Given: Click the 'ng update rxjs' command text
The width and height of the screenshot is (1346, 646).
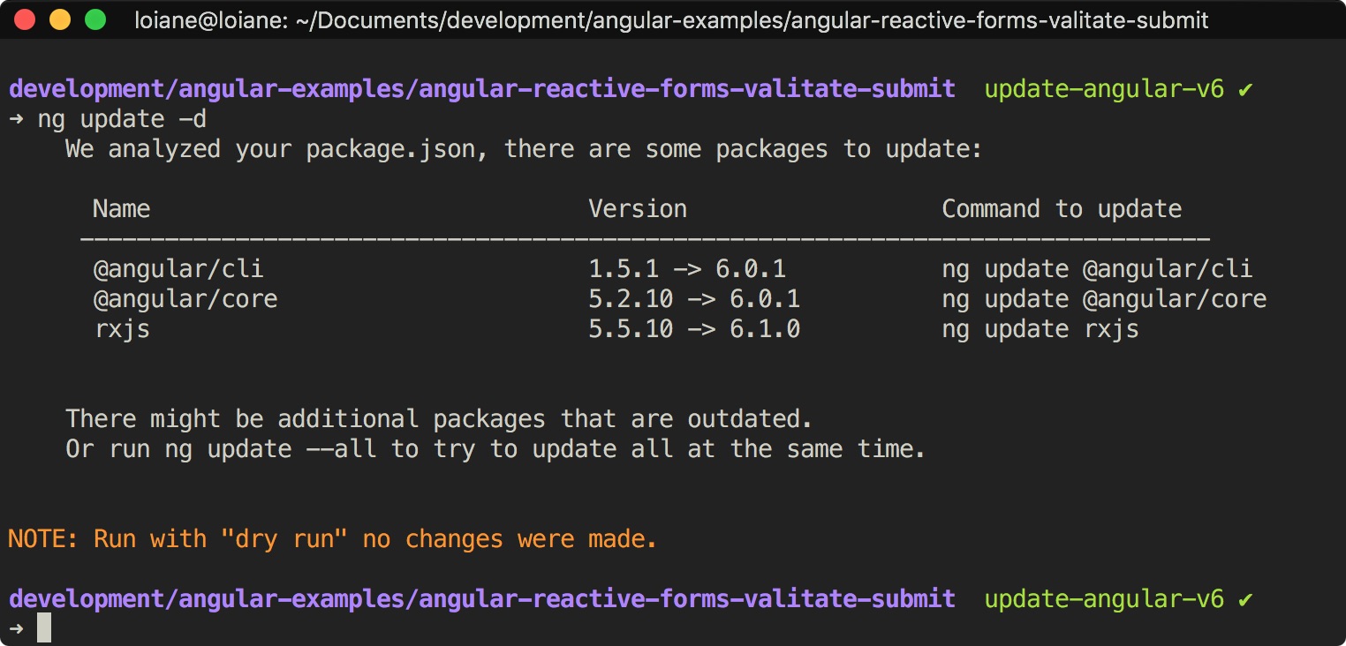Looking at the screenshot, I should 1040,329.
